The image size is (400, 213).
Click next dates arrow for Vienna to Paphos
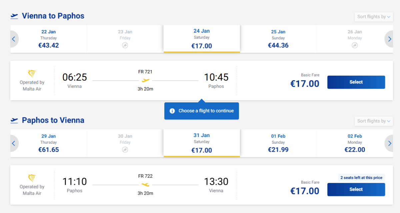click(x=389, y=39)
